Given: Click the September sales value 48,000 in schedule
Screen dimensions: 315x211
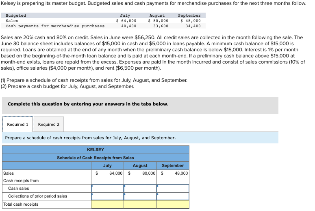Looking at the screenshot, I should pos(181,174).
